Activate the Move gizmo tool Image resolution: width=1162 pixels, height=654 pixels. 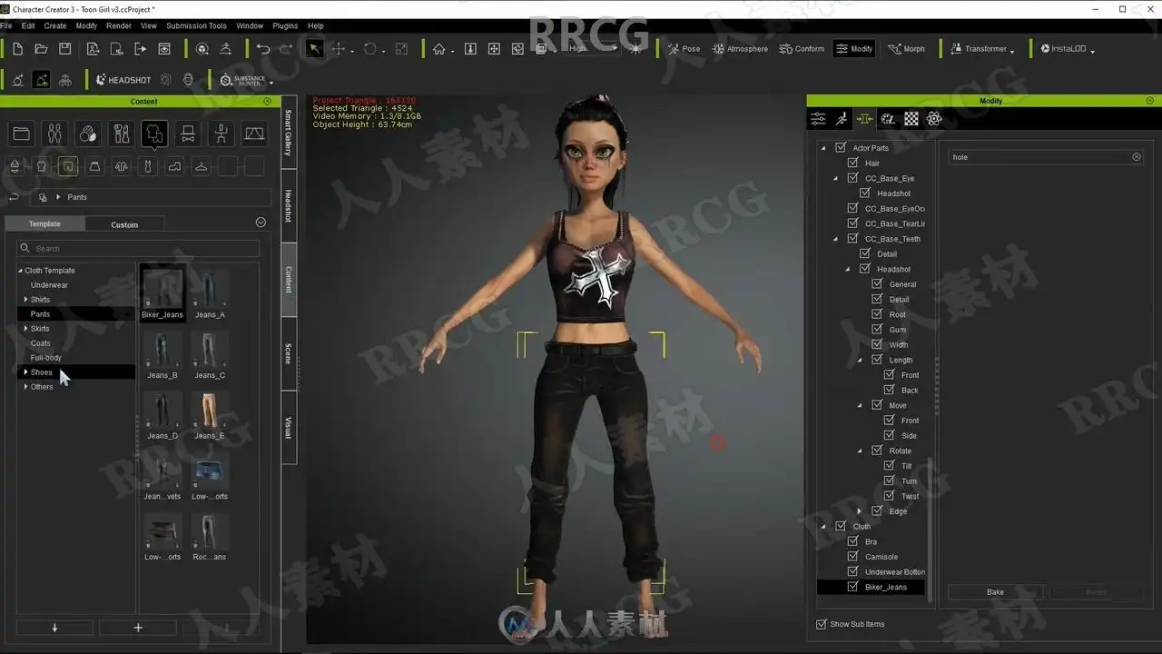339,49
